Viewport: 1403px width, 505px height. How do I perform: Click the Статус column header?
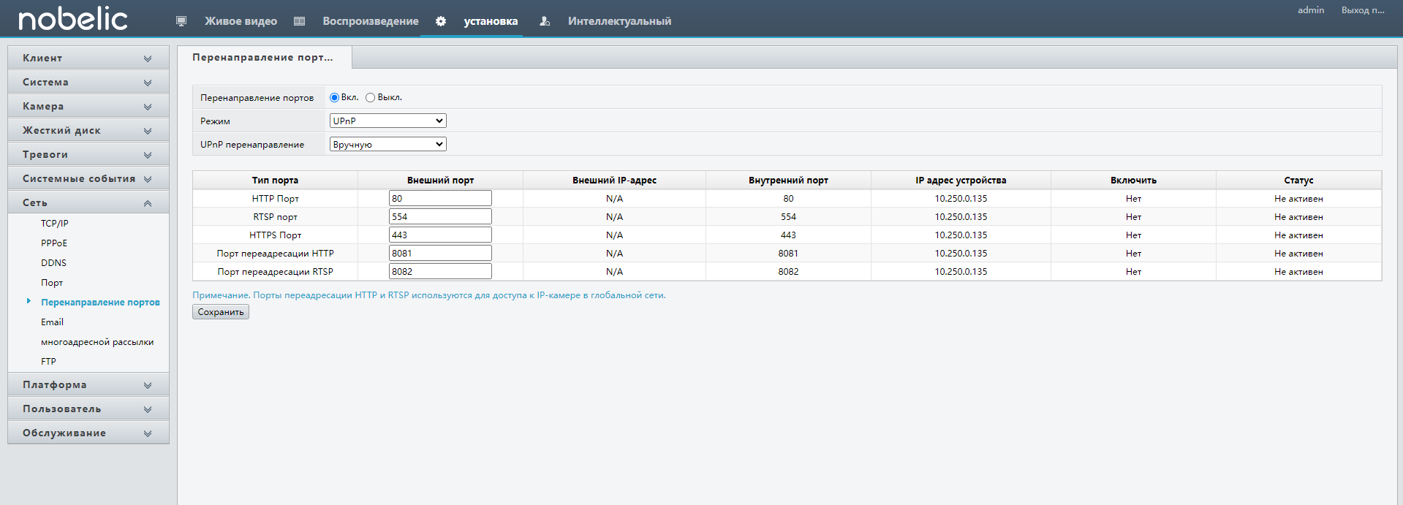(x=1298, y=181)
